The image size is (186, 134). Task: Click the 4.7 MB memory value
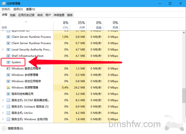tap(80, 49)
